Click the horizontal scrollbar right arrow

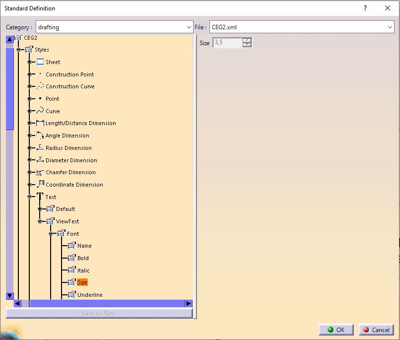tap(189, 303)
